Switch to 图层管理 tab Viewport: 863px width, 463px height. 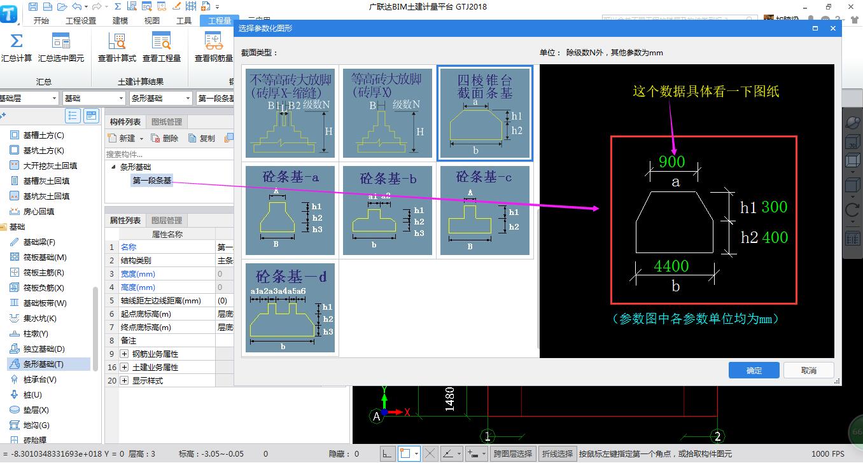(x=166, y=220)
